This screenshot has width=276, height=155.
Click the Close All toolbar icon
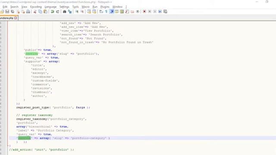click(x=23, y=12)
